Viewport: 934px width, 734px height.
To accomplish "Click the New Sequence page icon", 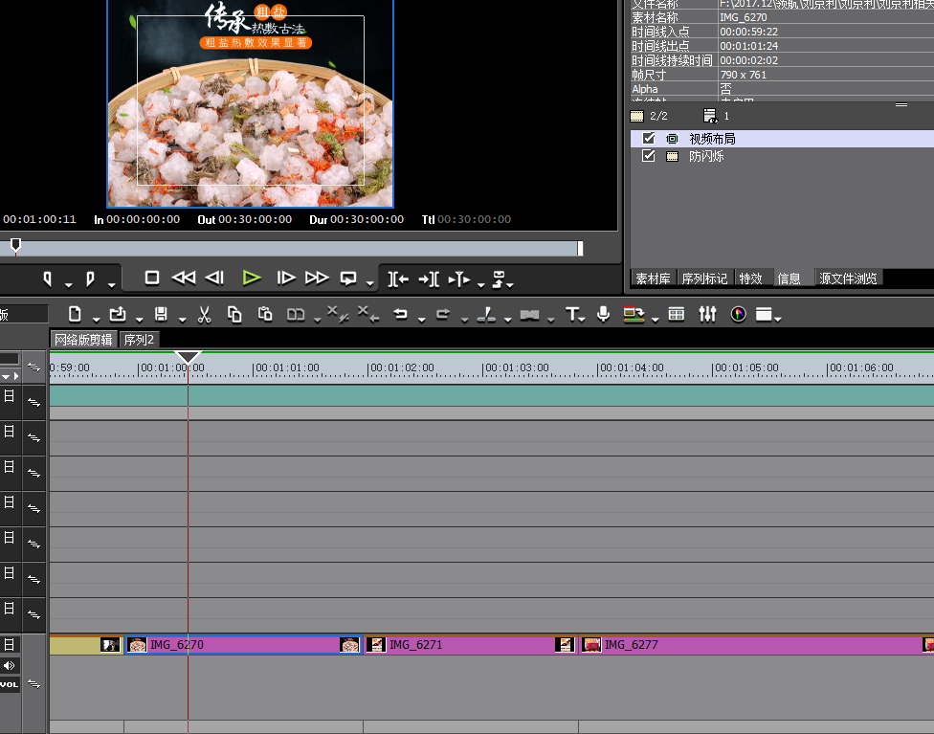I will [75, 314].
